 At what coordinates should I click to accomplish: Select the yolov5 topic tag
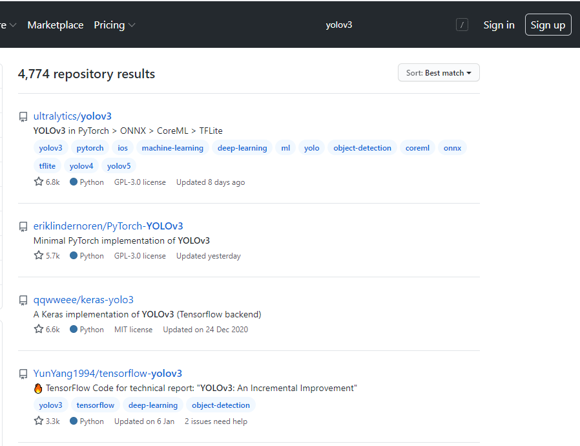coord(119,166)
